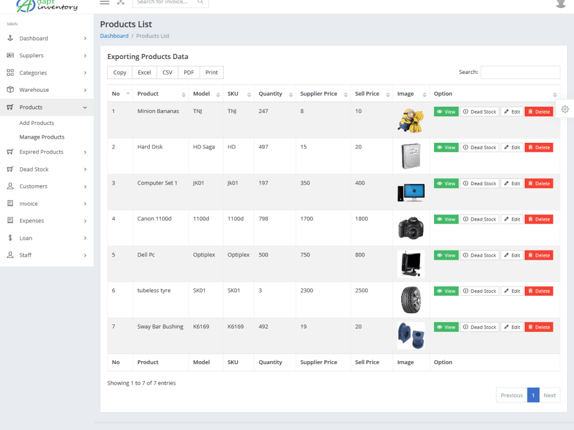This screenshot has width=574, height=430.
Task: Sort table by Quantity column arrows
Action: pos(290,95)
